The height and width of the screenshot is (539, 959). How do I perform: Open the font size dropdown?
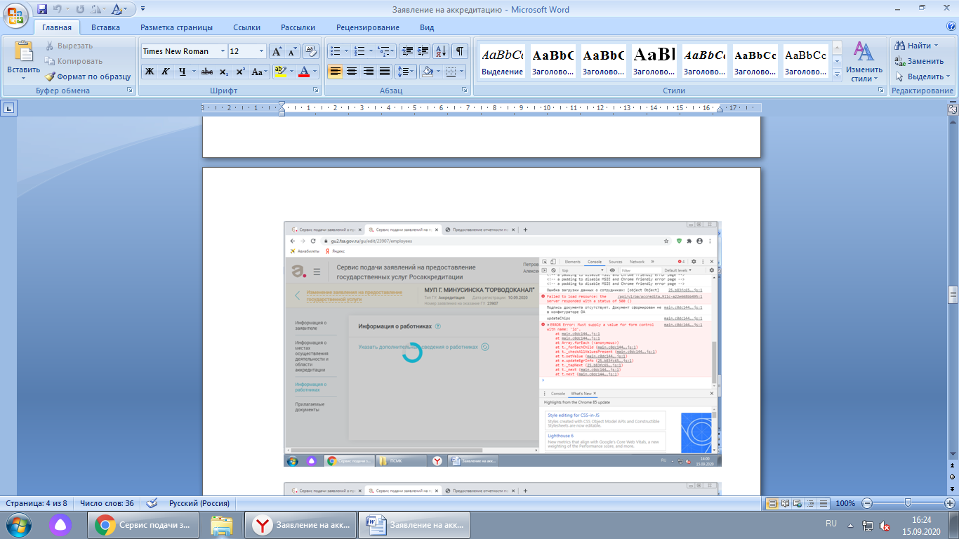[x=262, y=51]
